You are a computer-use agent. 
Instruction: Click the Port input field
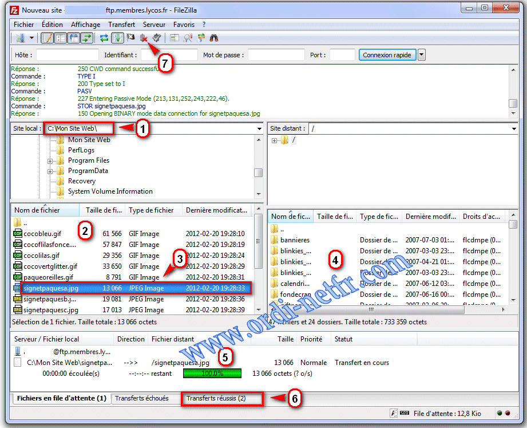(x=342, y=55)
